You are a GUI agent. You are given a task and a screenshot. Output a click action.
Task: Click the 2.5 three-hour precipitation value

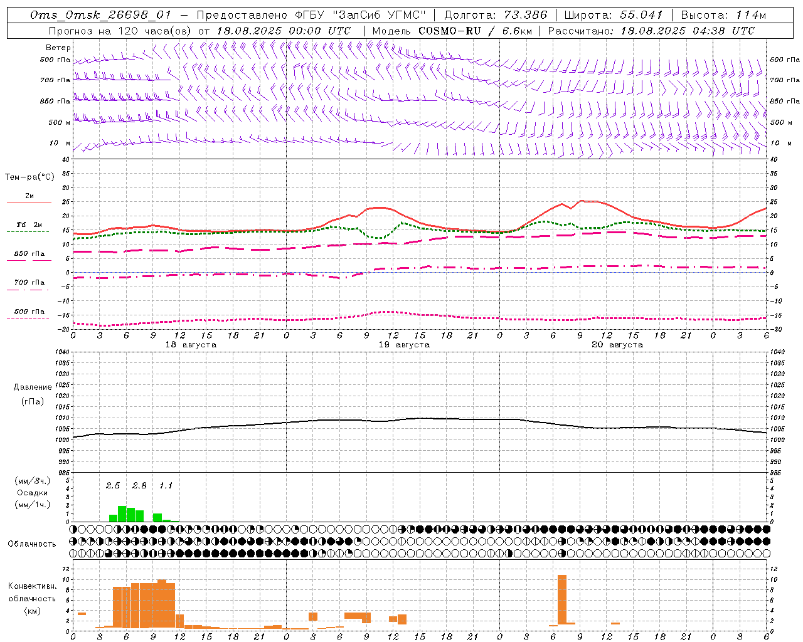[113, 486]
